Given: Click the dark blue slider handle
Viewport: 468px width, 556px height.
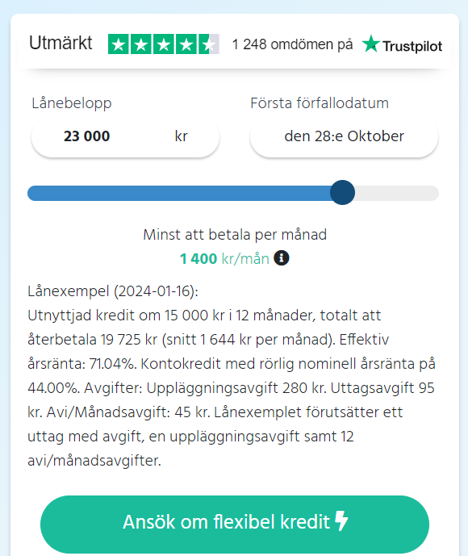Looking at the screenshot, I should (342, 193).
